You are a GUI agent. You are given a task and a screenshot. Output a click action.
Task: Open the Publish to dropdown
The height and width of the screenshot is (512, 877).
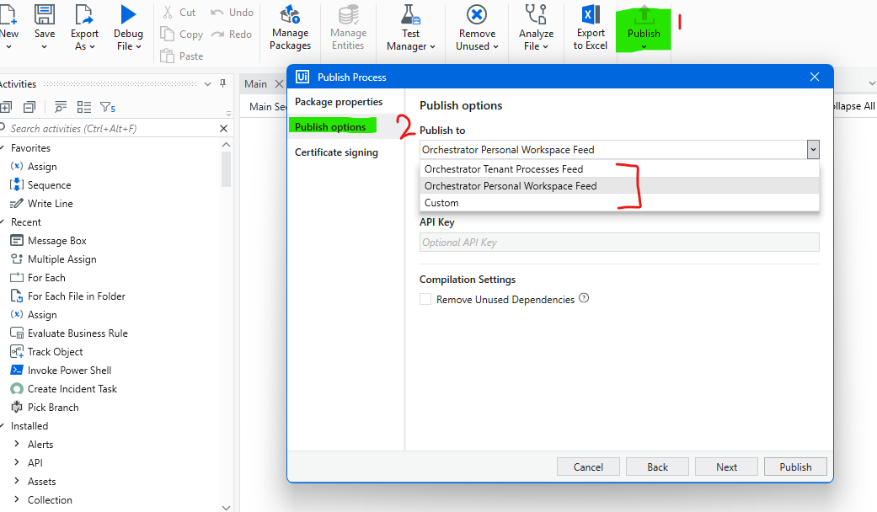(x=813, y=149)
